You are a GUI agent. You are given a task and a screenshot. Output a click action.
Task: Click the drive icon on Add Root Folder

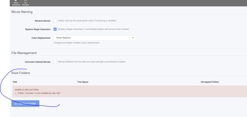point(16,104)
